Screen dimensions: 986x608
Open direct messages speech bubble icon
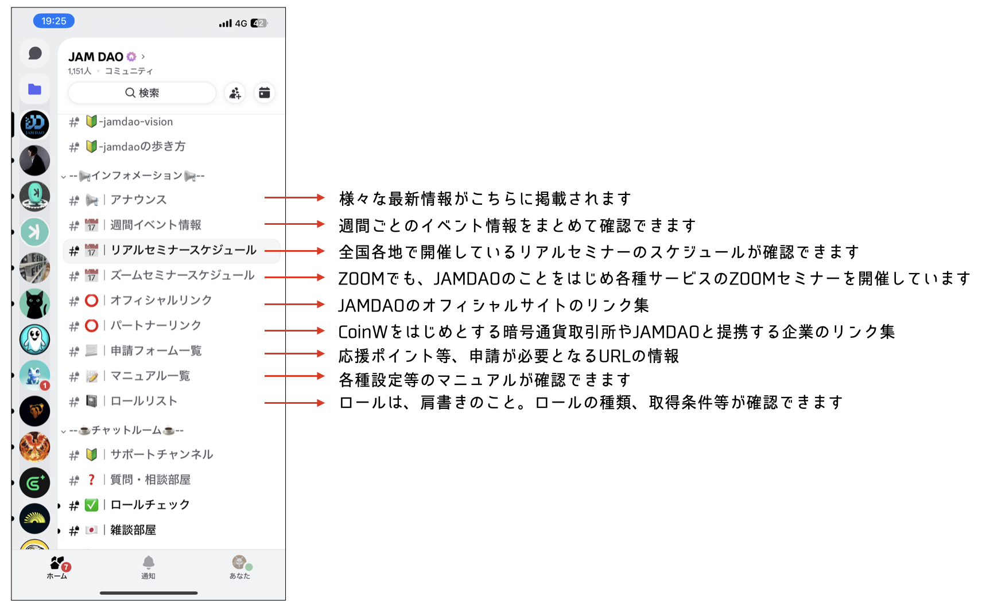pyautogui.click(x=35, y=53)
